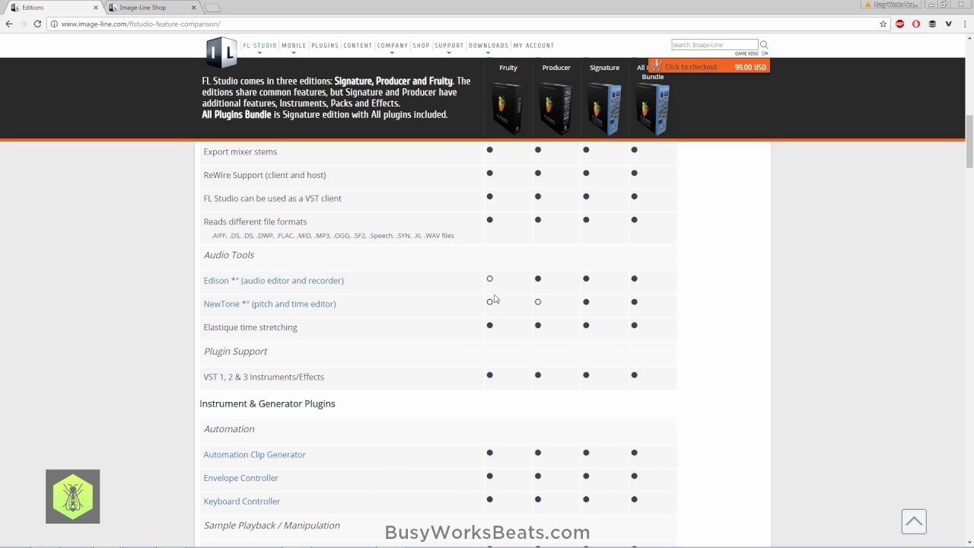Click the vertical page scrollbar thumb
This screenshot has height=548, width=974.
[969, 142]
